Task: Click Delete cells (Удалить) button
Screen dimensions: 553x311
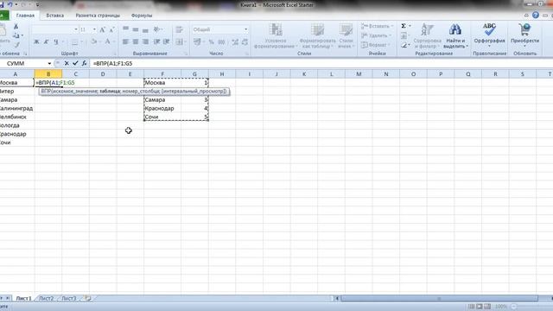Action: click(x=376, y=35)
